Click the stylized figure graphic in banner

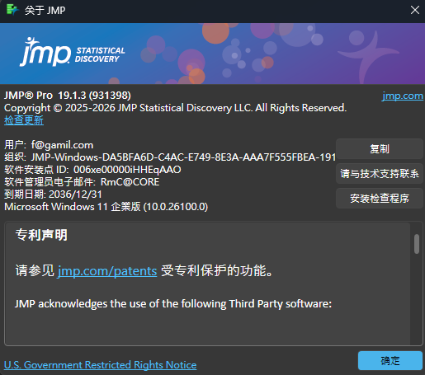[369, 56]
